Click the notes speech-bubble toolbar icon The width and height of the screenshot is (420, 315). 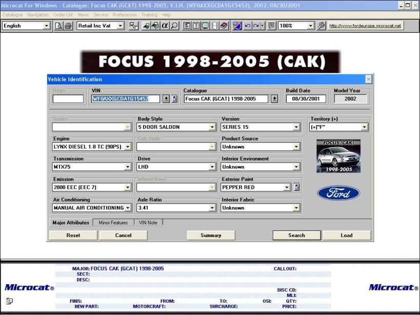click(x=271, y=26)
